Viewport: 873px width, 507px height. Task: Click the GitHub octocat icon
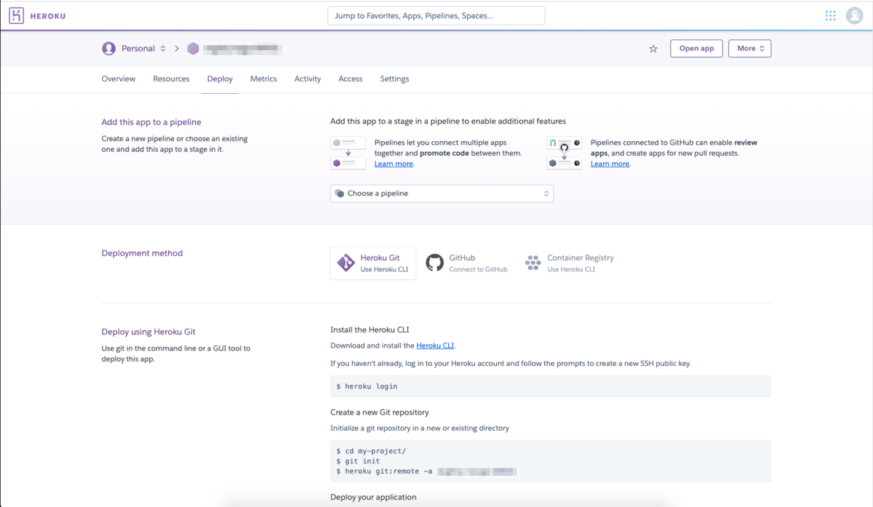click(434, 263)
